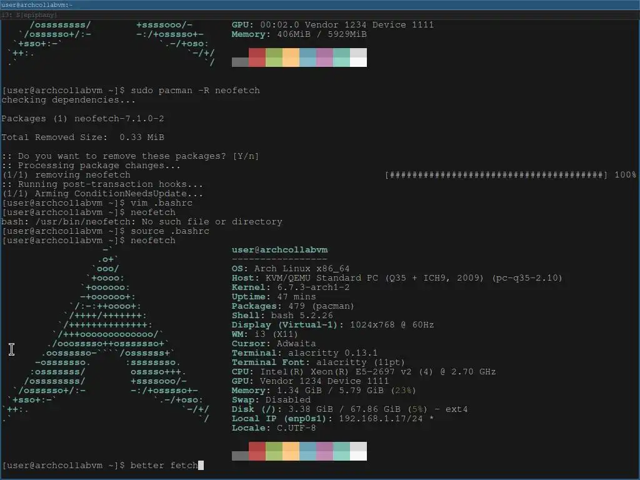The image size is (640, 480).
Task: Click the block cursor after 'better fetch'
Action: click(x=201, y=465)
